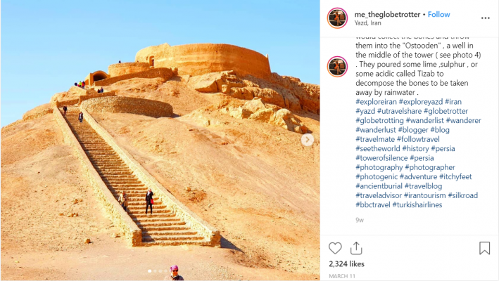The height and width of the screenshot is (281, 499).
Task: Follow the me_theglobetrotter account
Action: tap(438, 14)
